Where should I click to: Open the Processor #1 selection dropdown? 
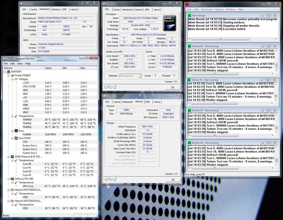pos(139,76)
